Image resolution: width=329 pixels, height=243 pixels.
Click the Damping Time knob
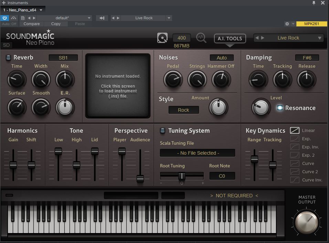[x=258, y=80]
